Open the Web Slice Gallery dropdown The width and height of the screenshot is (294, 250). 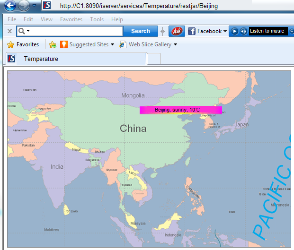(175, 44)
